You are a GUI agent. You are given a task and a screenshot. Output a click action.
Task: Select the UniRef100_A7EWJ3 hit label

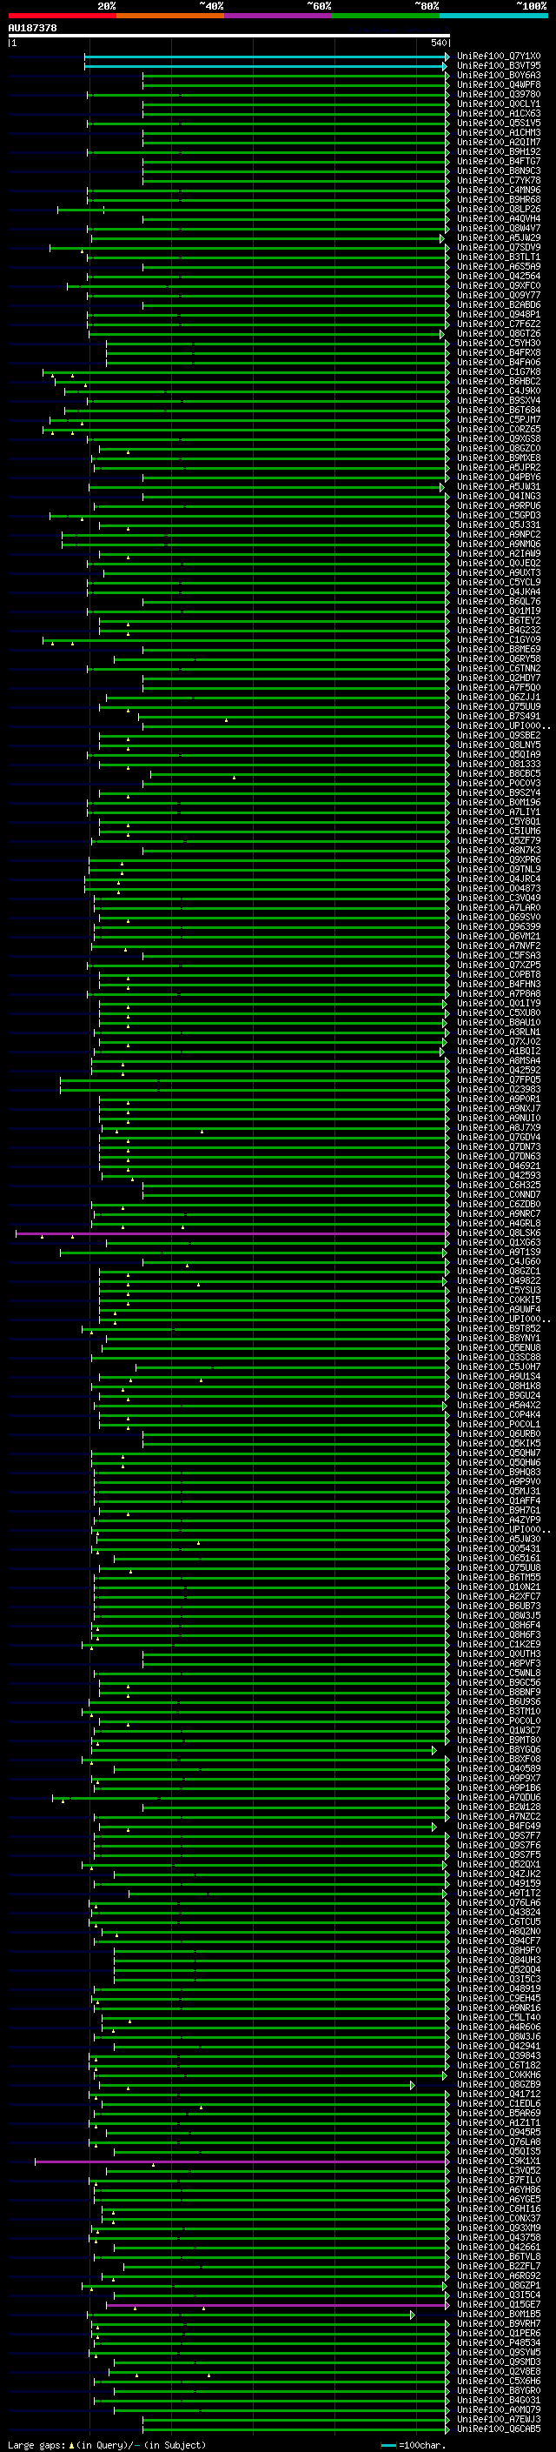click(x=499, y=2420)
